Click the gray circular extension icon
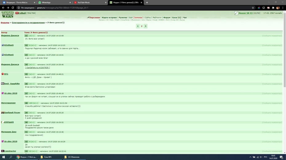This screenshot has width=286, height=160. click(x=264, y=8)
